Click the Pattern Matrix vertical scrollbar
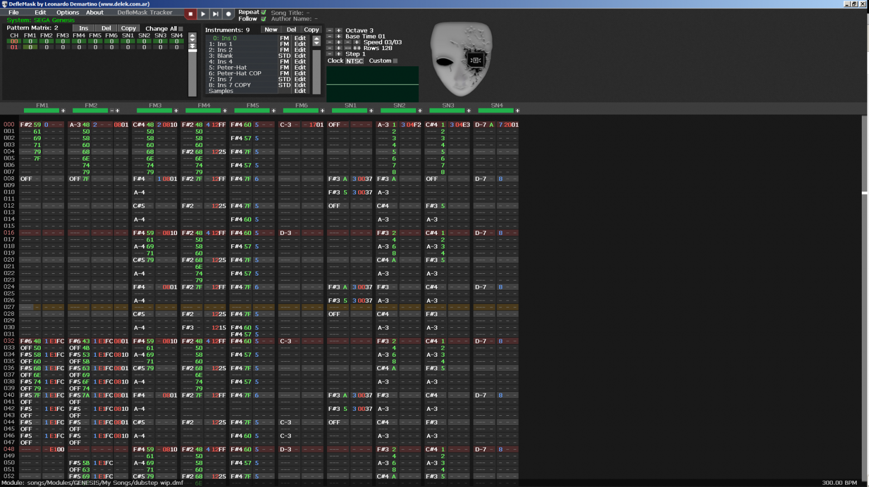 tap(193, 73)
